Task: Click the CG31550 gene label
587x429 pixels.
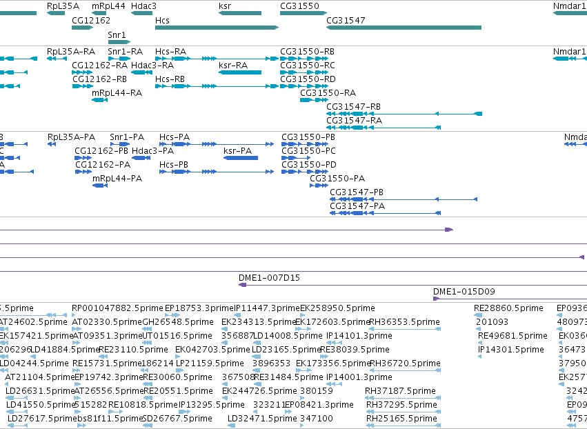Action: (x=299, y=6)
